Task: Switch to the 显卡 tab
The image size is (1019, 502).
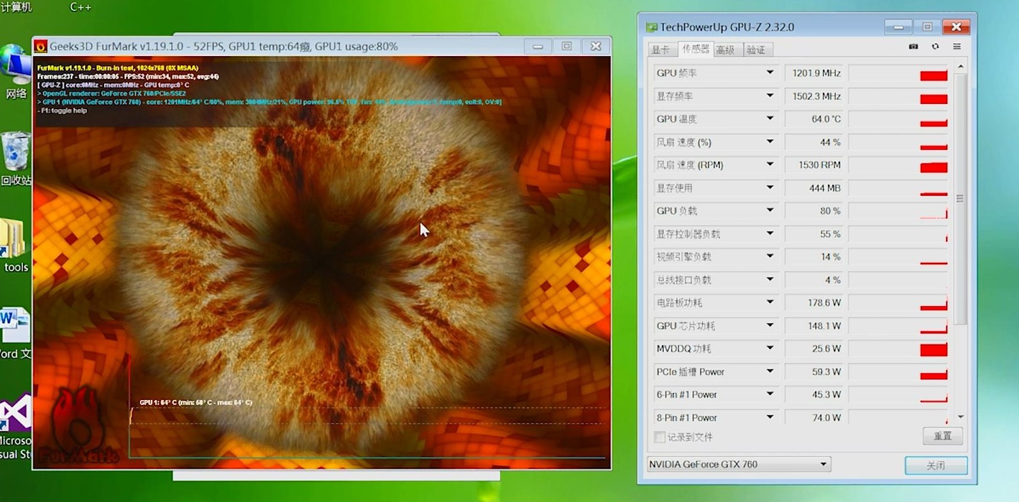Action: (x=661, y=50)
